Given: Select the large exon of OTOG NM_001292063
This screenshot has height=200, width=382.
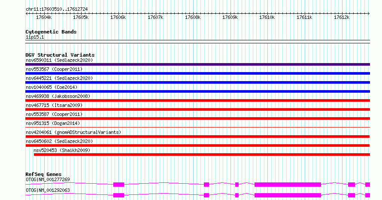Looking at the screenshot, I should [x=288, y=195].
